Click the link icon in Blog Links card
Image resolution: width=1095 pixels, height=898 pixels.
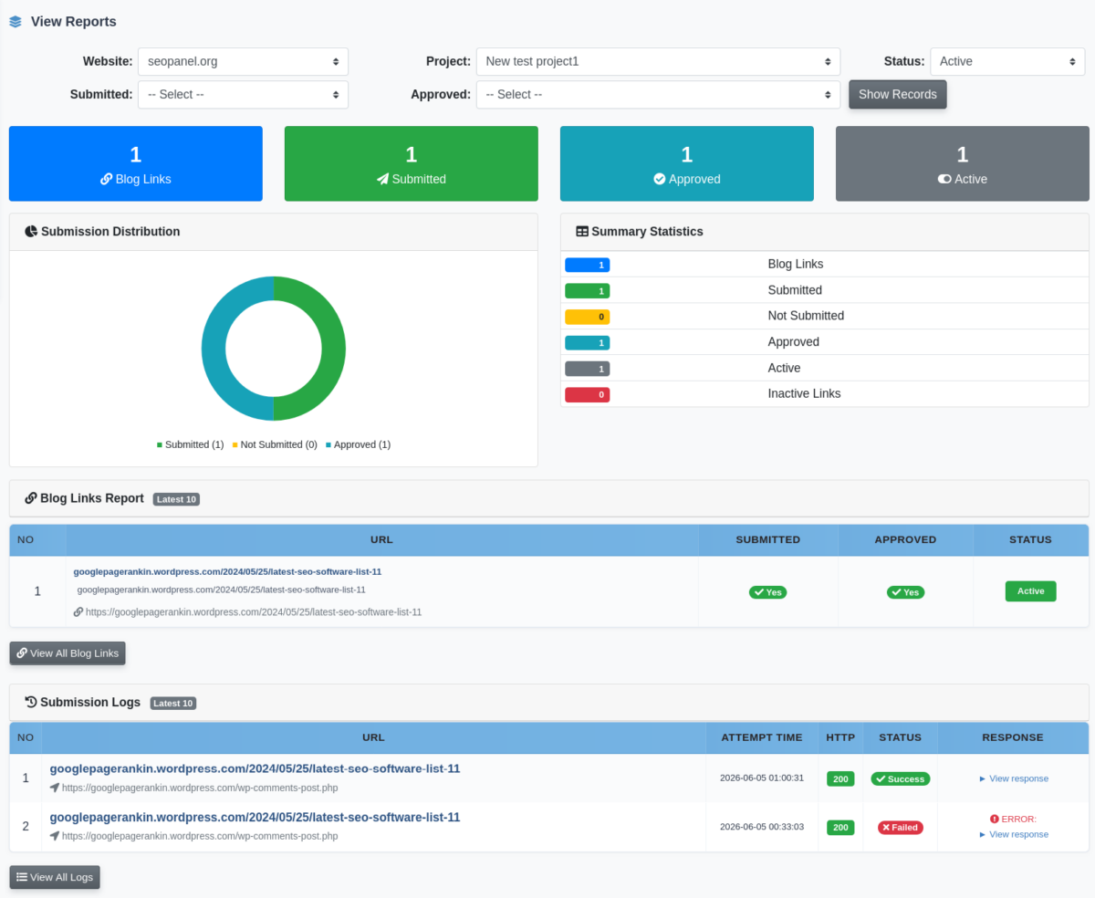coord(106,180)
